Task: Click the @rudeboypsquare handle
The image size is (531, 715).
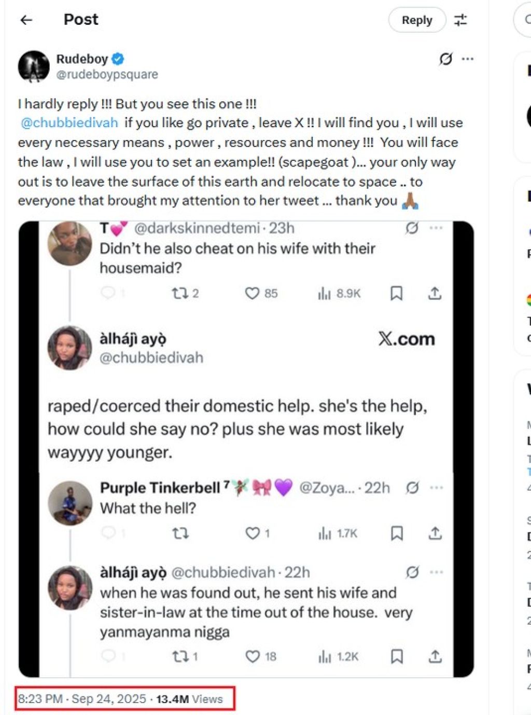Action: click(x=107, y=75)
